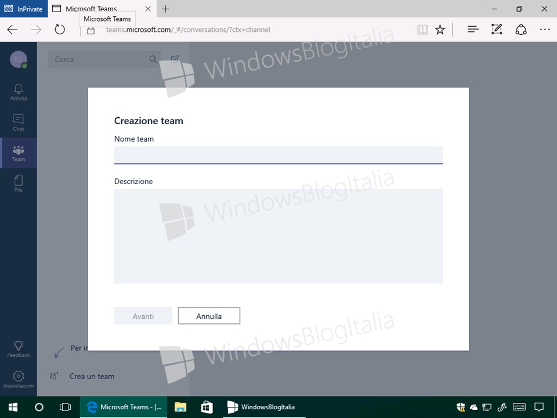Go forward in the browser
Viewport: 557px width, 418px height.
36,30
